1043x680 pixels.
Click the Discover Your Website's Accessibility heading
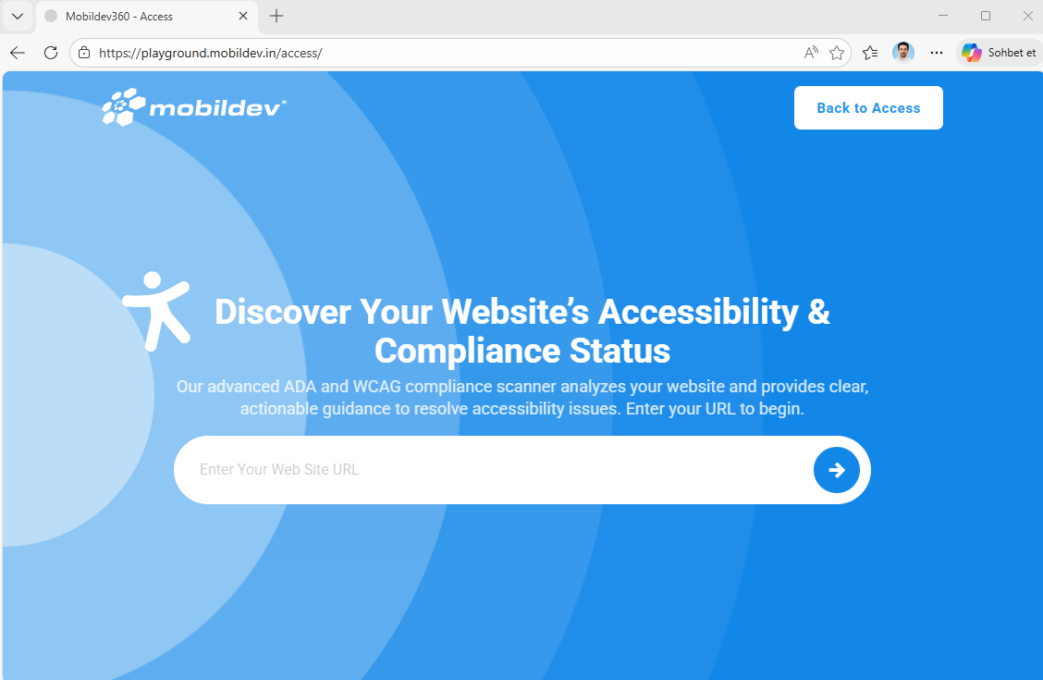pos(522,330)
